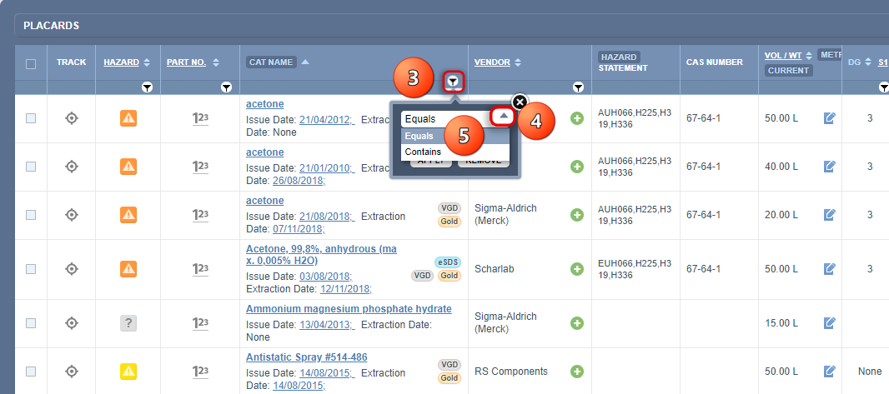Edit the 15.00 L volume with pencil icon
This screenshot has width=889, height=394.
[x=830, y=322]
